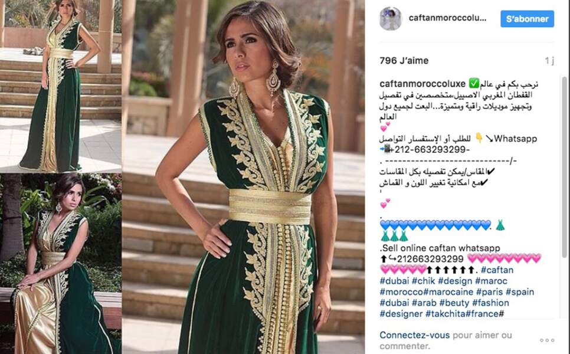
Task: Open the #designer hashtag
Action: coord(401,314)
